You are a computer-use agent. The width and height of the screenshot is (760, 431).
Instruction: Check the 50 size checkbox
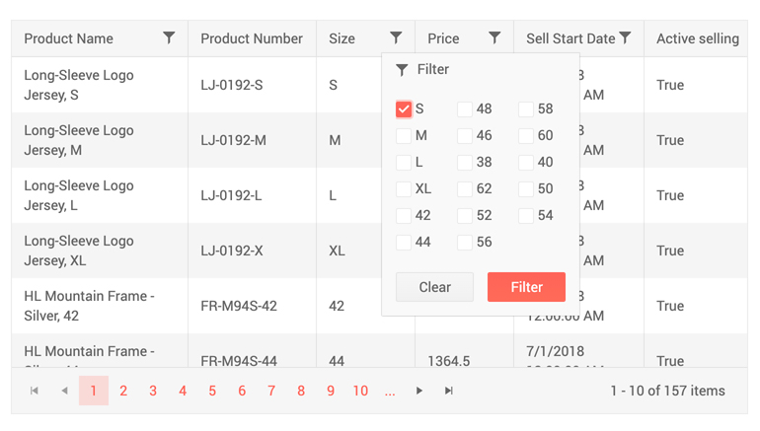coord(526,188)
